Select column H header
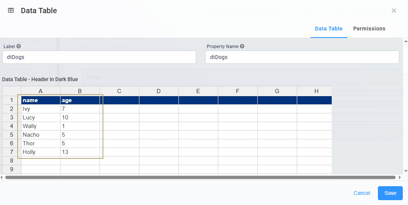This screenshot has height=205, width=408. [316, 91]
